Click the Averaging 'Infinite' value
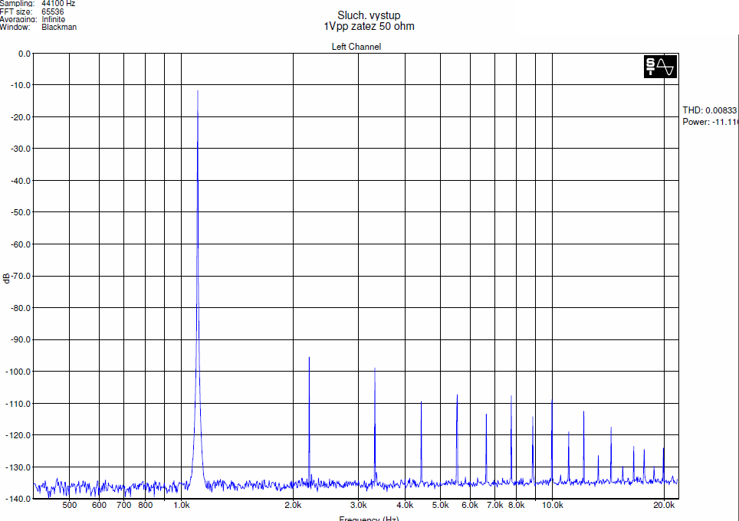 coord(53,19)
